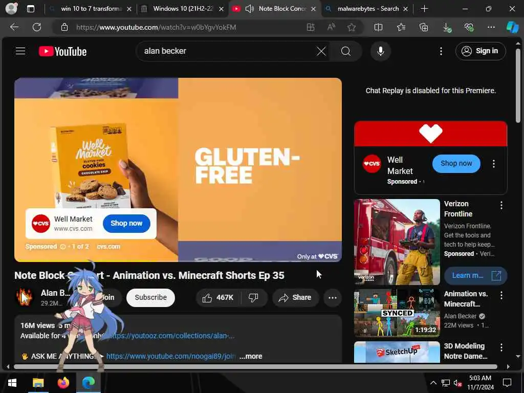Close the malwarebytes - Search tab
524x393 pixels.
click(x=405, y=9)
